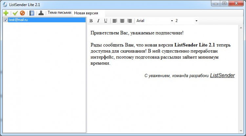The image size is (246, 136).
Task: Click the person silhouette icon
Action: point(41,13)
